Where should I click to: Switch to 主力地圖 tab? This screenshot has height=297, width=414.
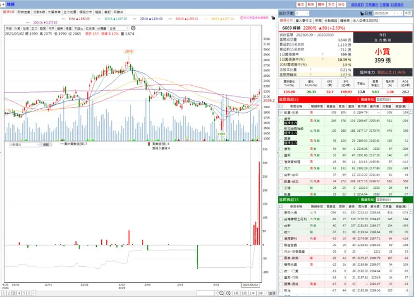click(x=70, y=12)
